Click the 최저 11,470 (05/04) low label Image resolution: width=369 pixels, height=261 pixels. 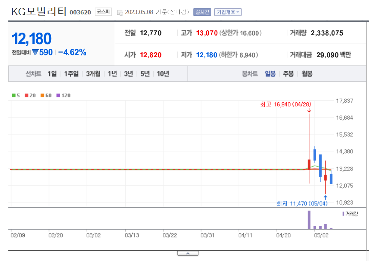pos(302,203)
